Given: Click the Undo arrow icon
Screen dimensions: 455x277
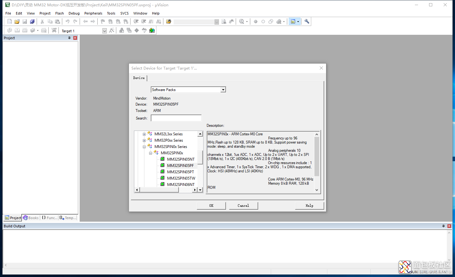Looking at the screenshot, I should point(67,22).
